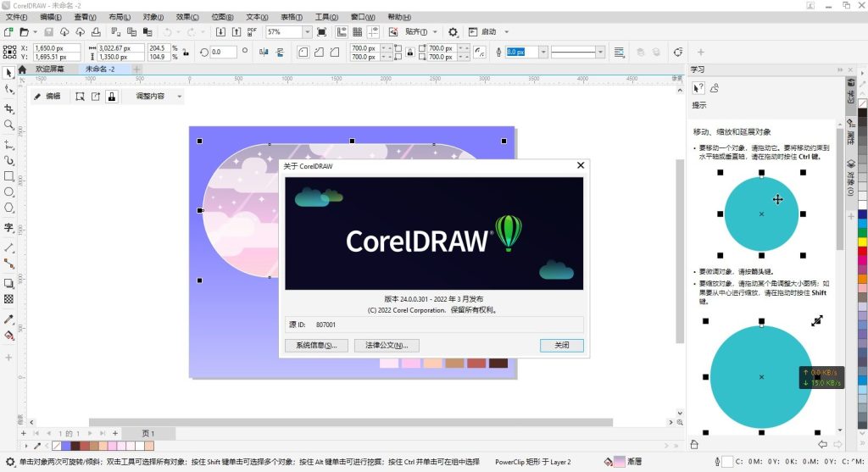The width and height of the screenshot is (868, 472).
Task: Click the 关闭 button in About dialog
Action: [x=561, y=345]
